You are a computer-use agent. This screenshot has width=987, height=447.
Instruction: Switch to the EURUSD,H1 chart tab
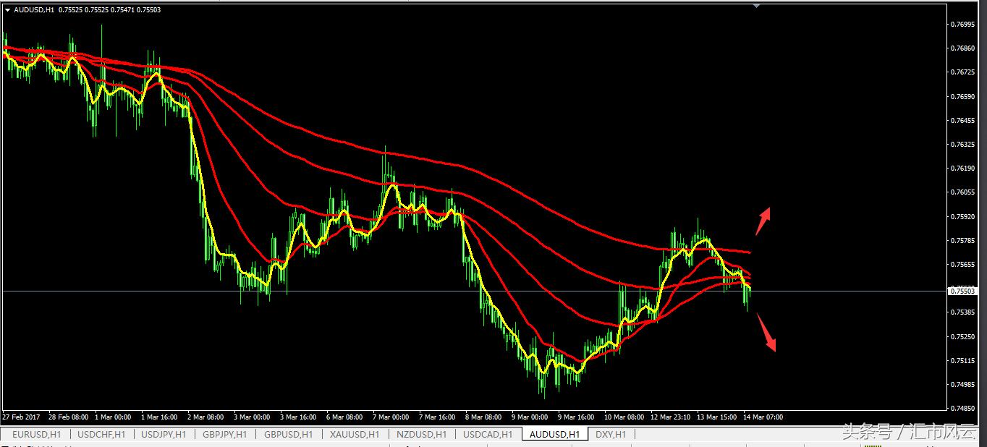click(37, 434)
